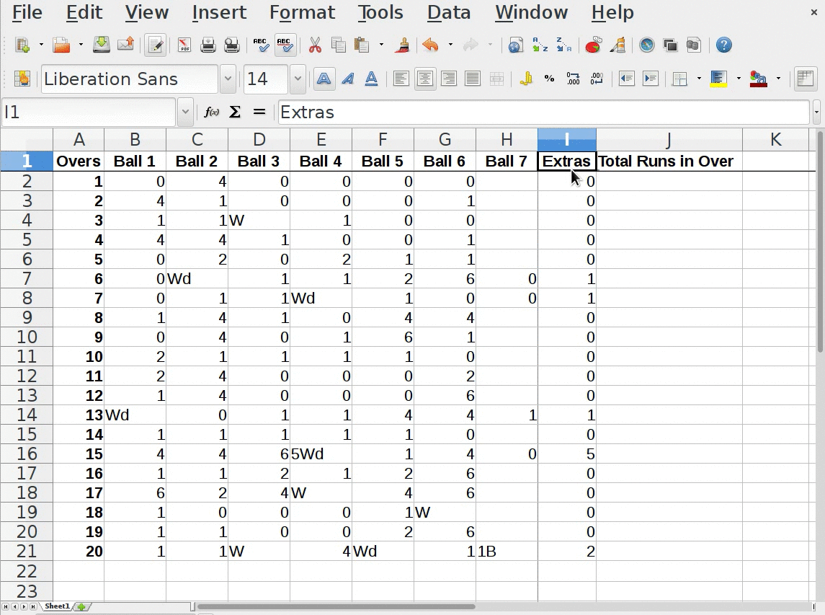Screen dimensions: 825x615
Task: Open the Data menu
Action: pyautogui.click(x=448, y=12)
